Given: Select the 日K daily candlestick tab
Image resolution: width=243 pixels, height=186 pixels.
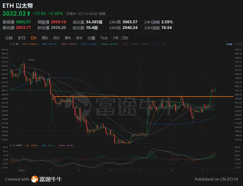Looking at the screenshot, I should (34, 38).
